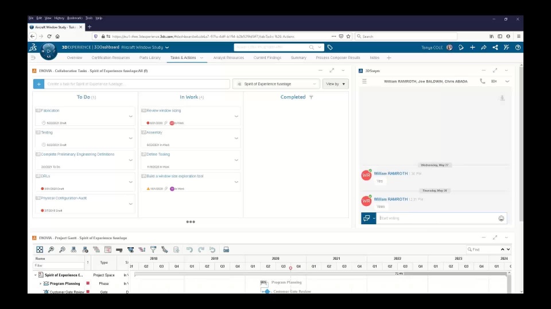Expand the Assembly task card
Image resolution: width=551 pixels, height=309 pixels.
236,138
